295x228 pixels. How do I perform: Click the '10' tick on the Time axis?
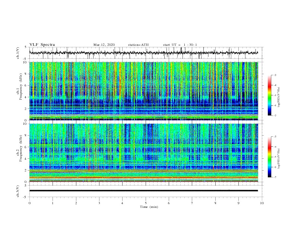click(262, 203)
